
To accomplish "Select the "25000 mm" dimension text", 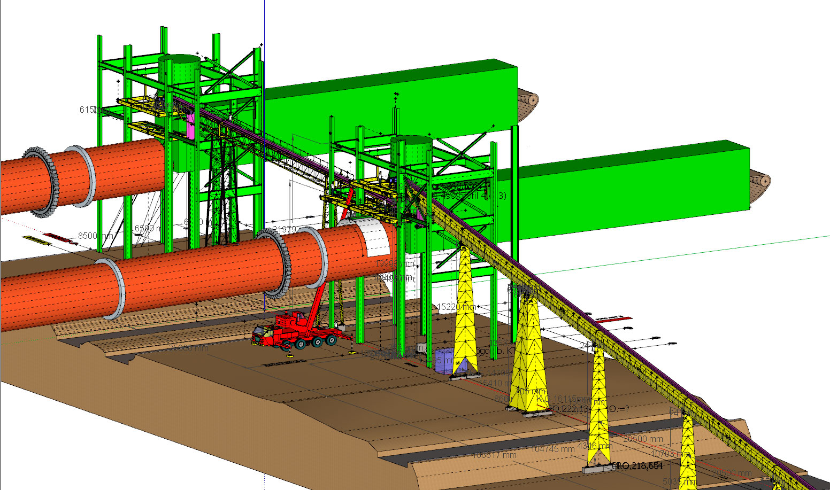I will tap(189, 348).
